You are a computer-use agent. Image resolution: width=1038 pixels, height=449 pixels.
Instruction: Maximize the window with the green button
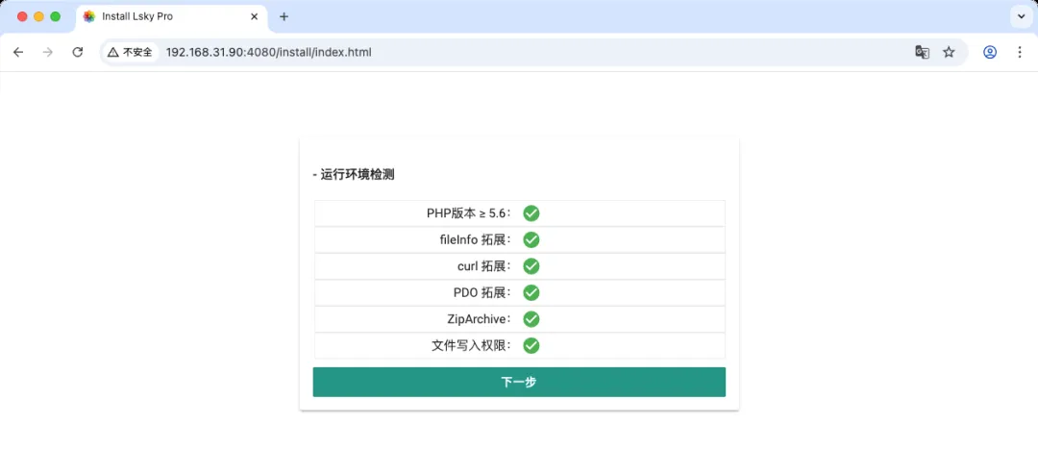coord(56,16)
